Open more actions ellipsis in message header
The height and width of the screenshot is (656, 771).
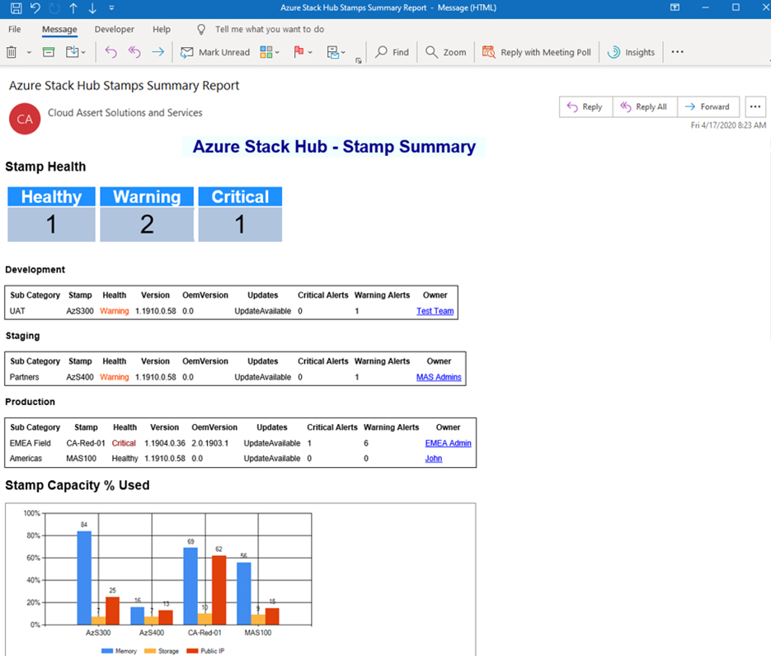pyautogui.click(x=755, y=106)
